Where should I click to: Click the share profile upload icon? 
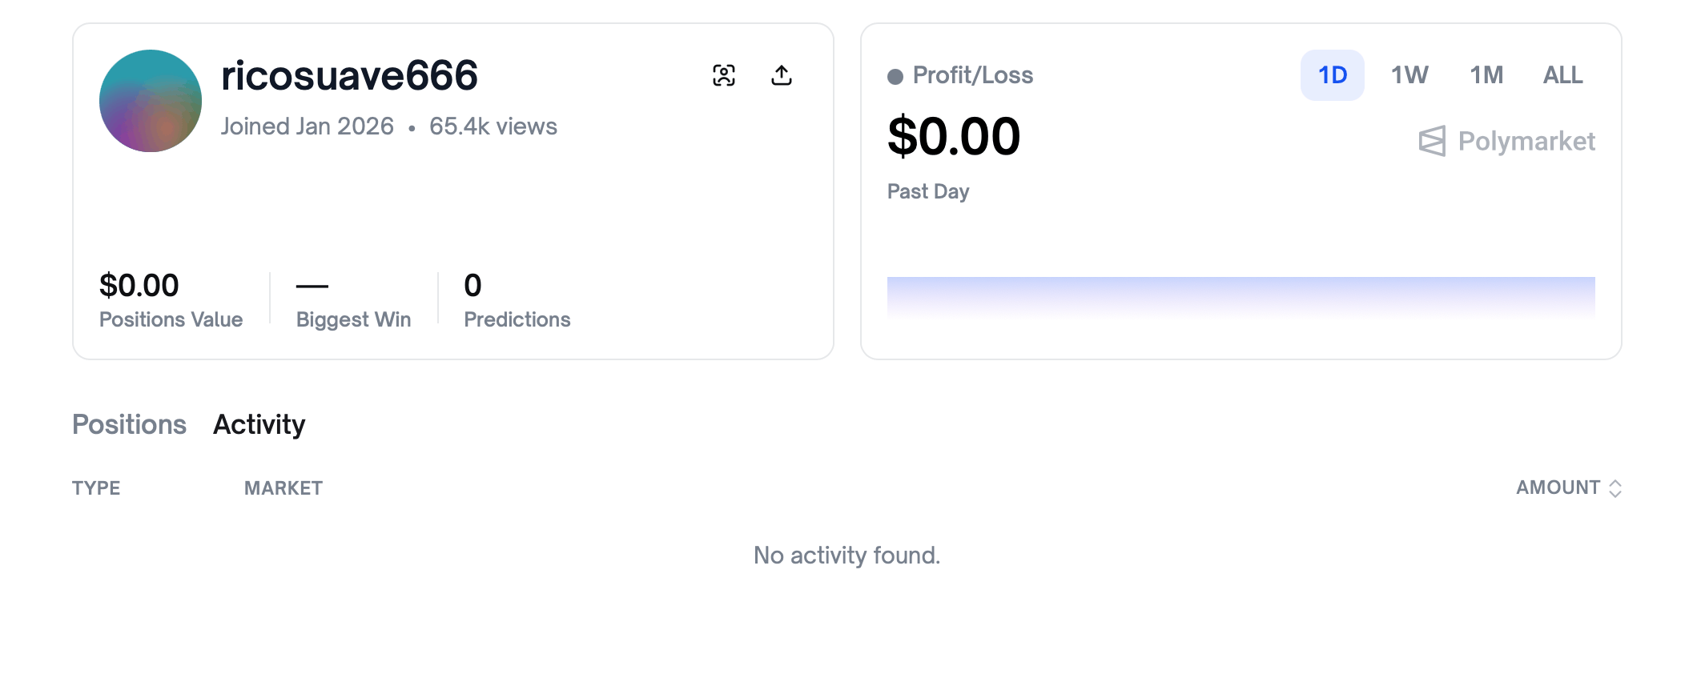[782, 75]
